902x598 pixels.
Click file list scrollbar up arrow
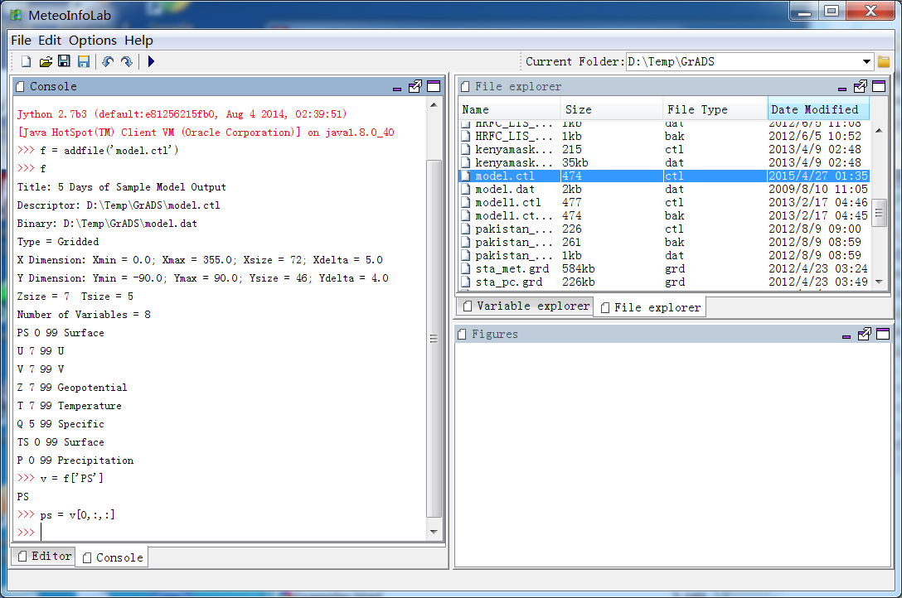879,131
